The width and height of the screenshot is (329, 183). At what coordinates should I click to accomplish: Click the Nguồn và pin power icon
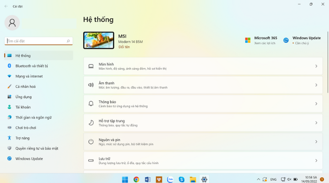coord(91,142)
